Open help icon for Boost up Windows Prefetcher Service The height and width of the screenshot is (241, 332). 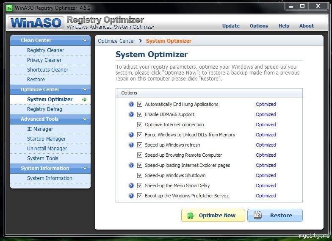point(131,196)
